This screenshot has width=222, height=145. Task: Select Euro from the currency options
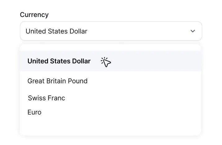coord(110,112)
